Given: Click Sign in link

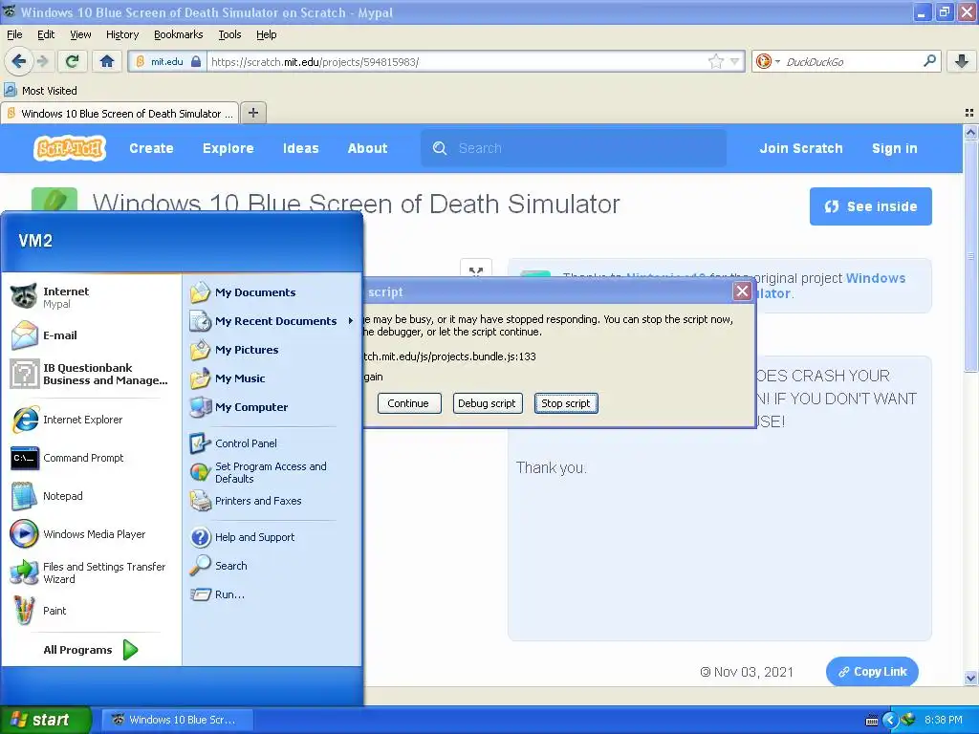Looking at the screenshot, I should click(x=895, y=148).
